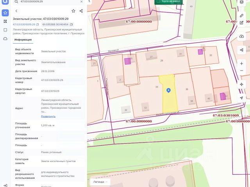Viewport: 250px width, 187px height.
Task: Collapse the side panel with chevron
Action: tap(89, 1)
